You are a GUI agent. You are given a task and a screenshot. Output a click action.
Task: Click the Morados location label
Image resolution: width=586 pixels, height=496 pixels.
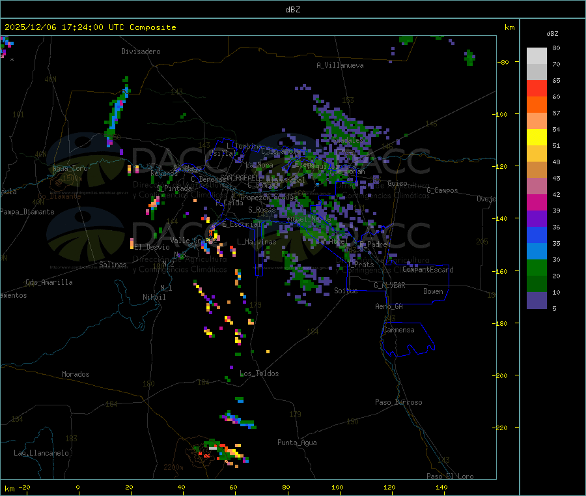[x=76, y=374]
